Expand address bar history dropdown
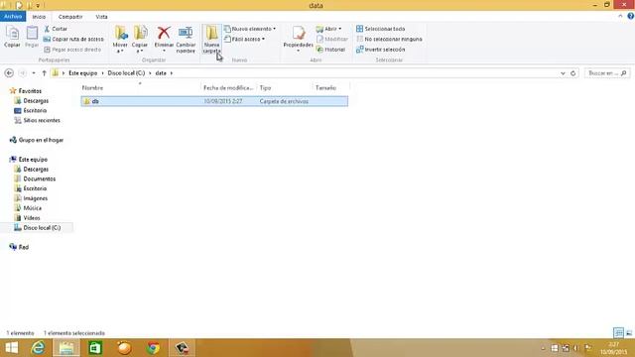 coord(563,73)
